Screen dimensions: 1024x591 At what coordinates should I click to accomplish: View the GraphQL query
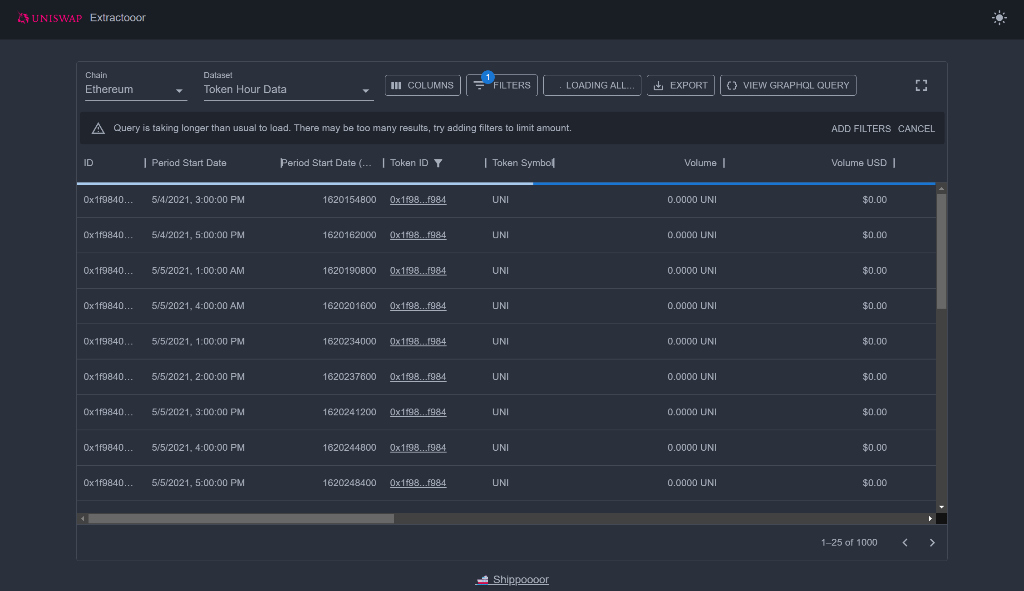click(x=788, y=85)
